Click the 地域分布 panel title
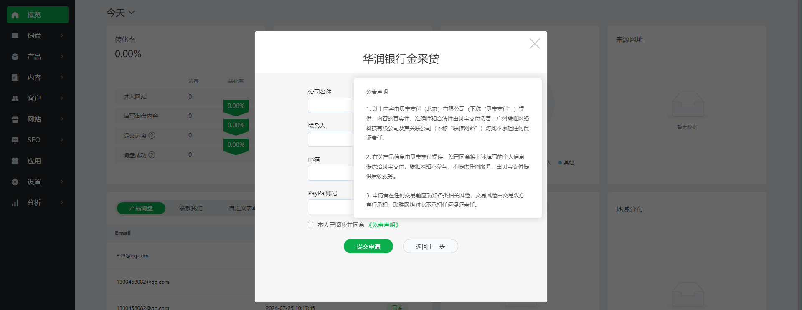This screenshot has height=310, width=802. pyautogui.click(x=629, y=209)
